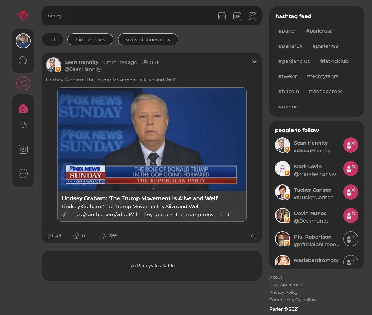
Task: Expand the post options chevron
Action: click(x=254, y=62)
